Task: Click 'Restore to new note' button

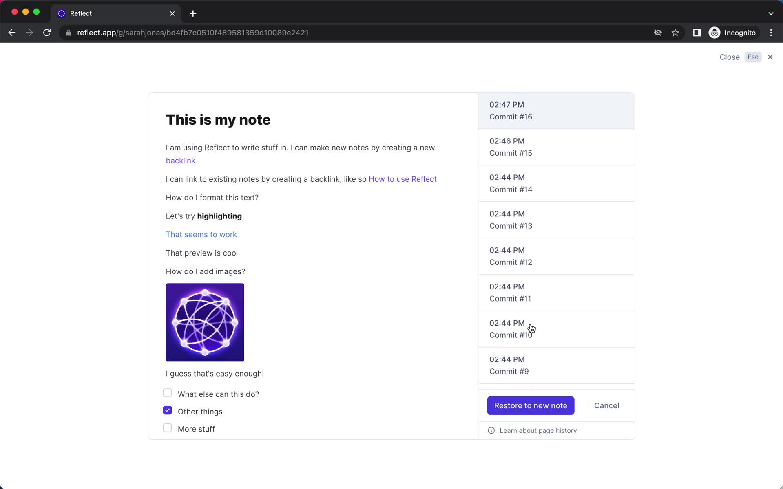Action: click(531, 405)
